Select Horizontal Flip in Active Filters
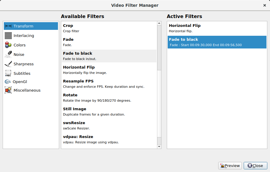Image resolution: width=270 pixels, height=172 pixels. pyautogui.click(x=207, y=28)
